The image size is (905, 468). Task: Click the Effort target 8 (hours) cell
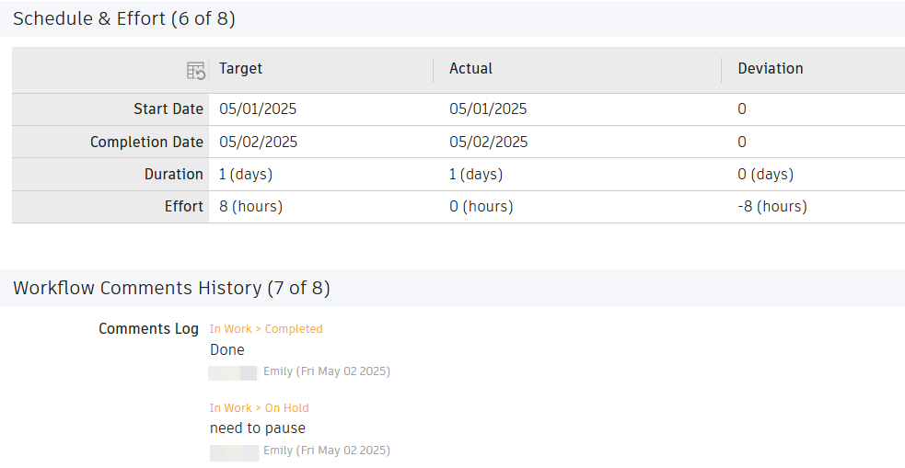[250, 207]
